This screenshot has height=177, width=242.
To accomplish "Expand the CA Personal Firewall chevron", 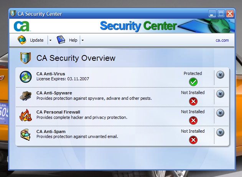I will click(220, 113).
